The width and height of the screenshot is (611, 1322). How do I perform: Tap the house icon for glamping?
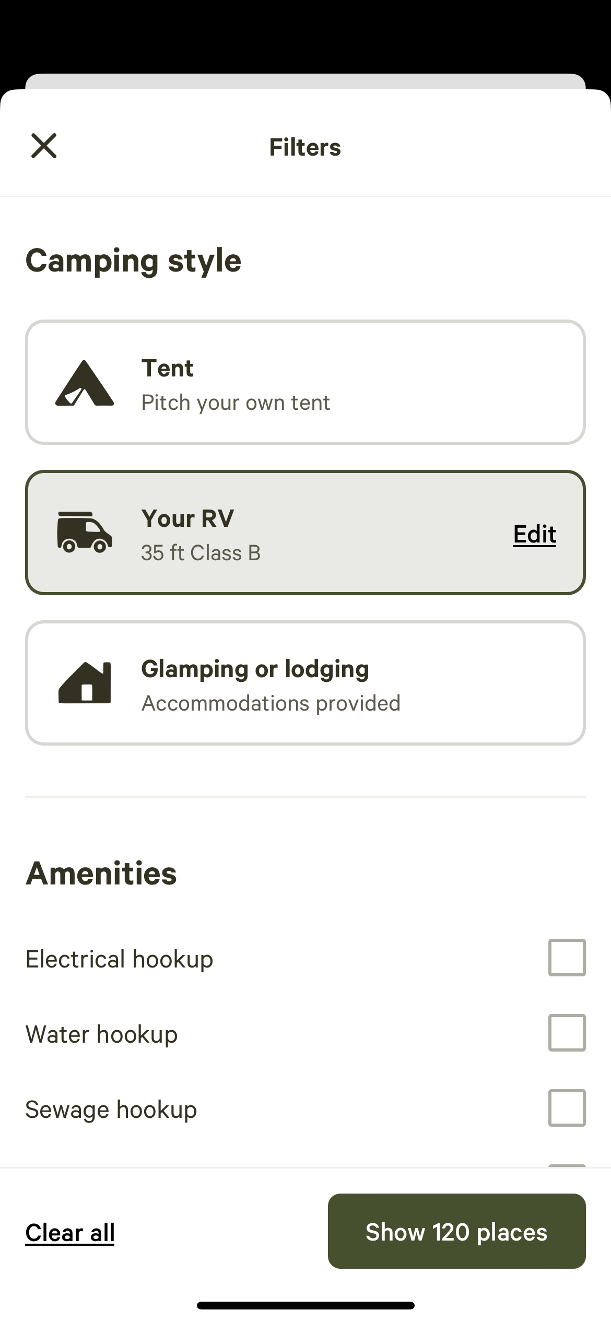(85, 683)
